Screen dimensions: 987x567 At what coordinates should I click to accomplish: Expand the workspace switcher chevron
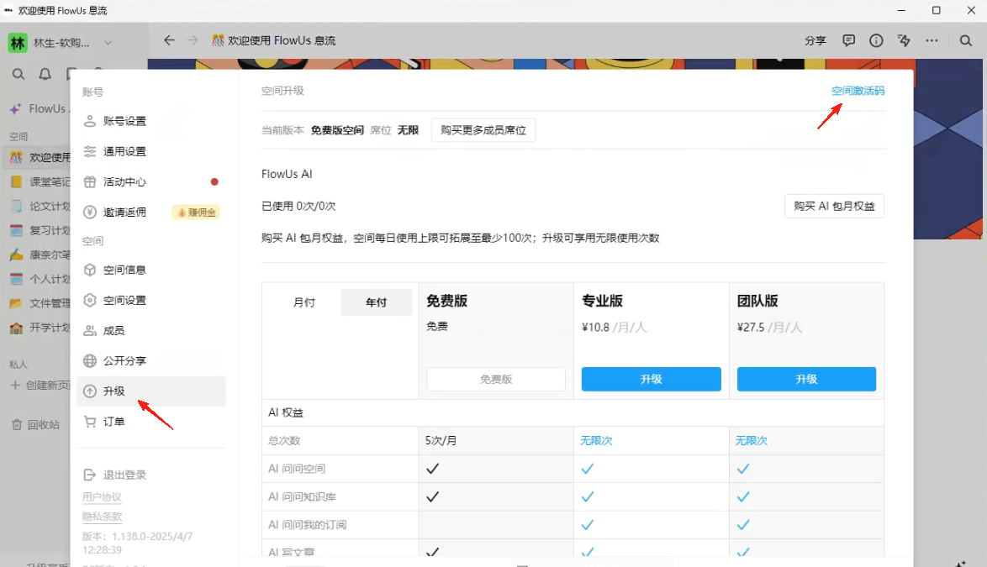pos(108,43)
